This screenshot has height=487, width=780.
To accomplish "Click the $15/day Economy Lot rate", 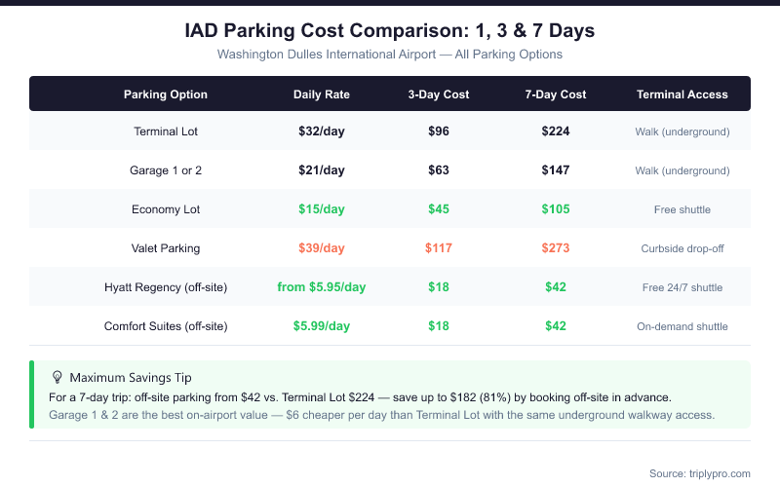I will [x=322, y=209].
